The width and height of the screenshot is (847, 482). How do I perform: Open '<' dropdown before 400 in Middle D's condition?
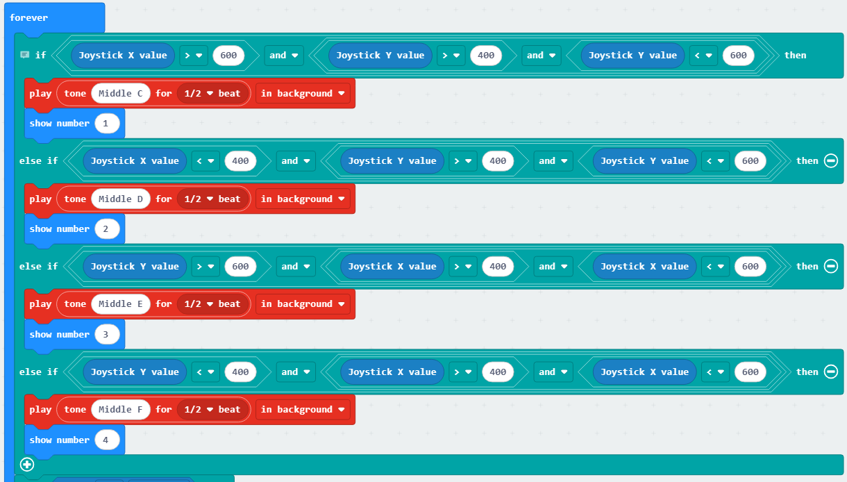pyautogui.click(x=206, y=161)
